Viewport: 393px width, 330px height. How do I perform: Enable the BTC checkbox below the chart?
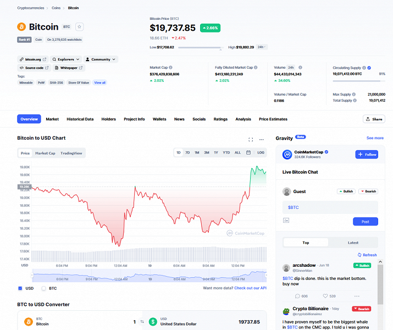pos(43,288)
